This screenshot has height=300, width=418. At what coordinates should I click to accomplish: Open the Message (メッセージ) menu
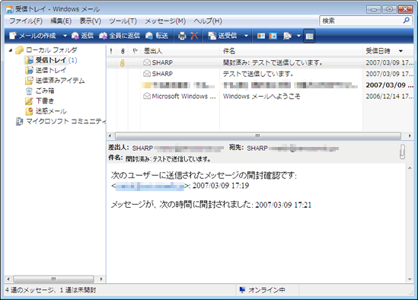point(165,21)
